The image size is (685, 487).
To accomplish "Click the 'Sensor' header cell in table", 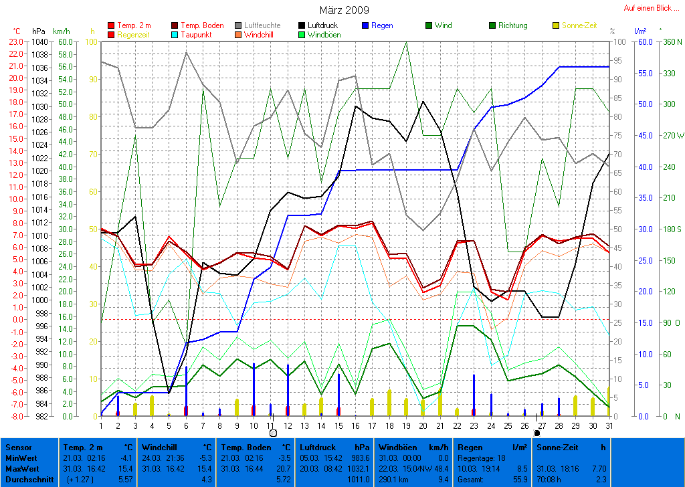I will point(17,447).
